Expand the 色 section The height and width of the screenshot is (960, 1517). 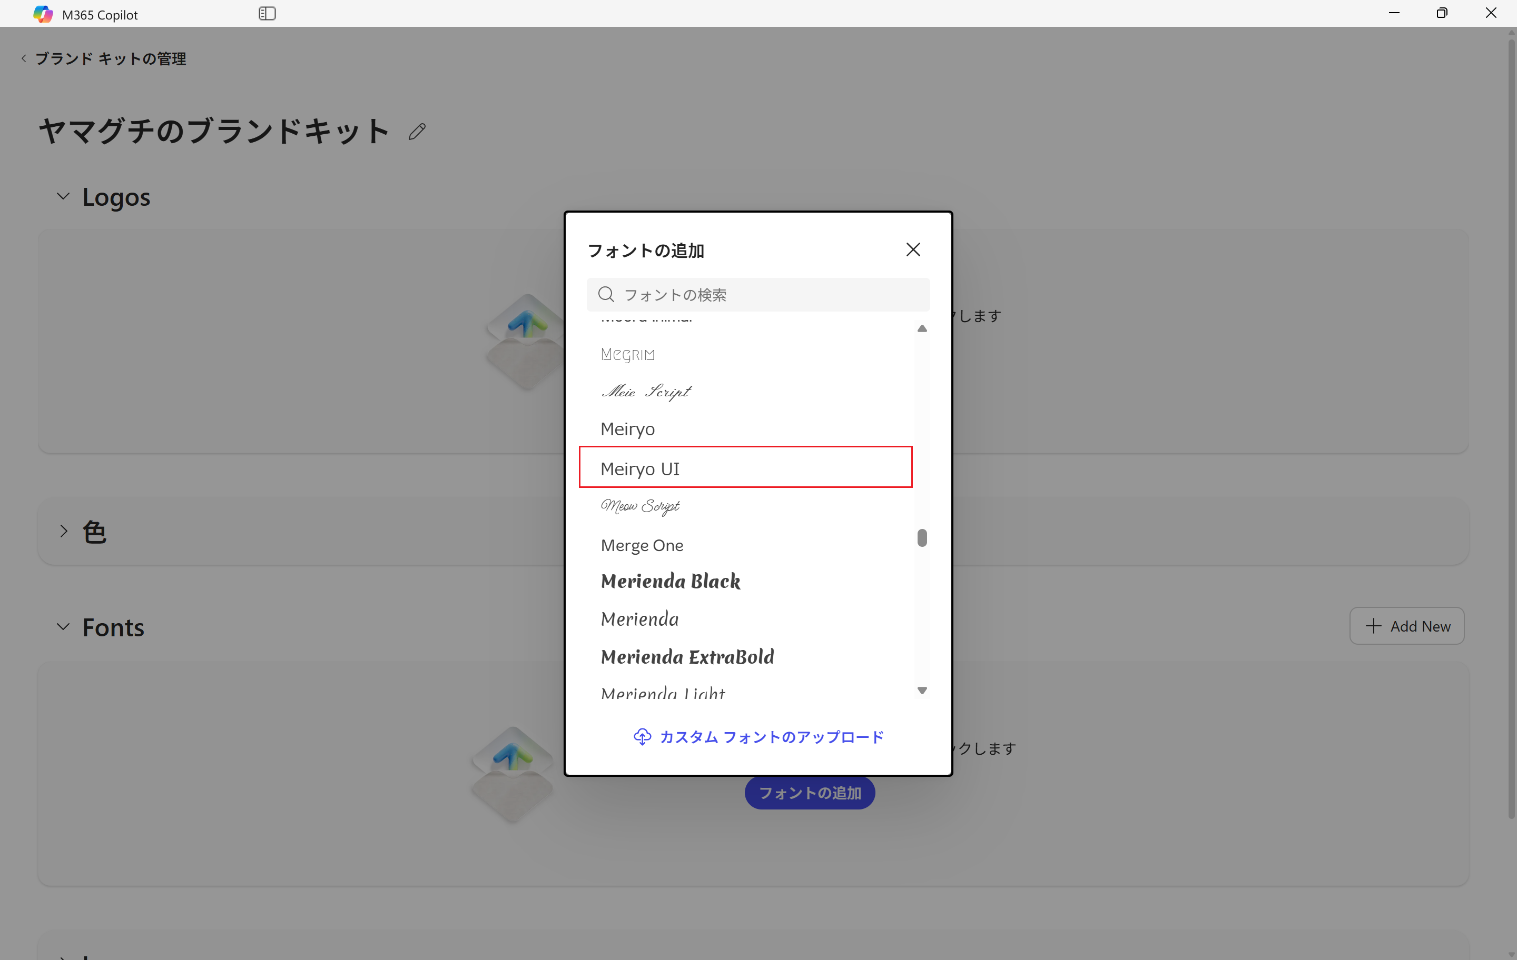click(63, 531)
